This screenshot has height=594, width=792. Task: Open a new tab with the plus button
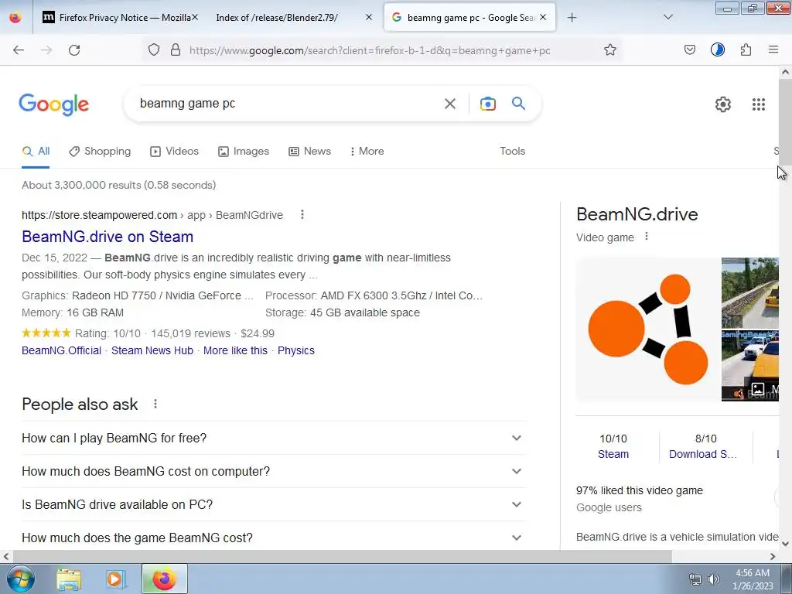[572, 18]
